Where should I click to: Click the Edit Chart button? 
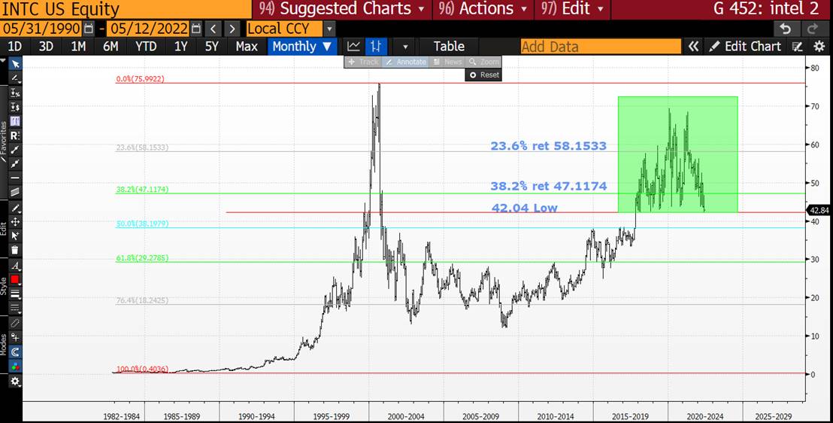pos(745,47)
